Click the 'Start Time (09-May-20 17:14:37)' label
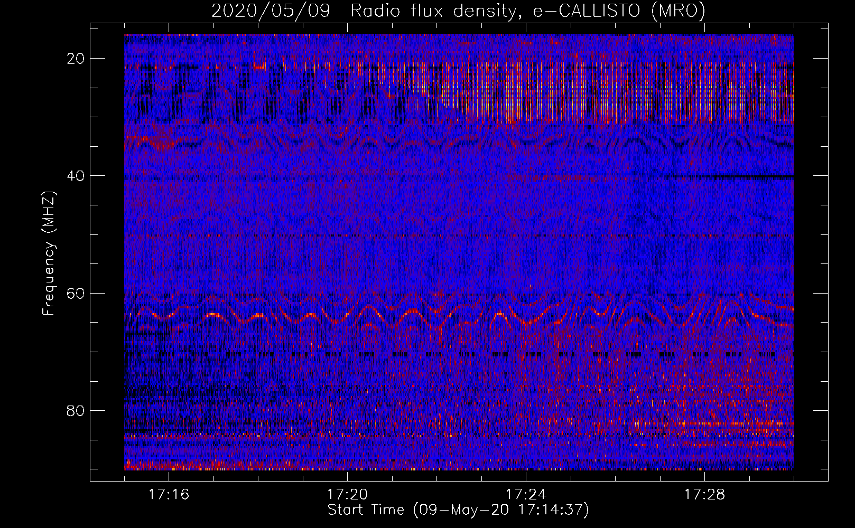The image size is (855, 528). [458, 510]
